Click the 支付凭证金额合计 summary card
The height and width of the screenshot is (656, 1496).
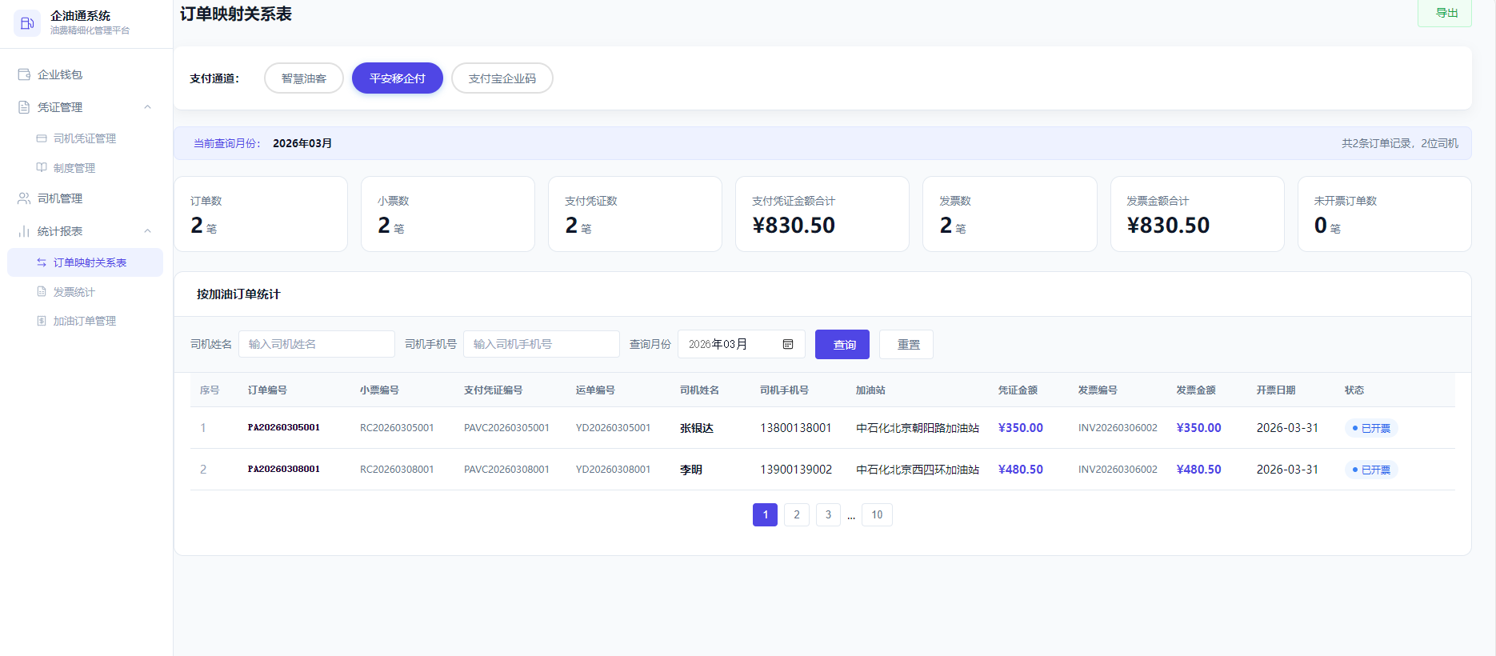coord(822,214)
